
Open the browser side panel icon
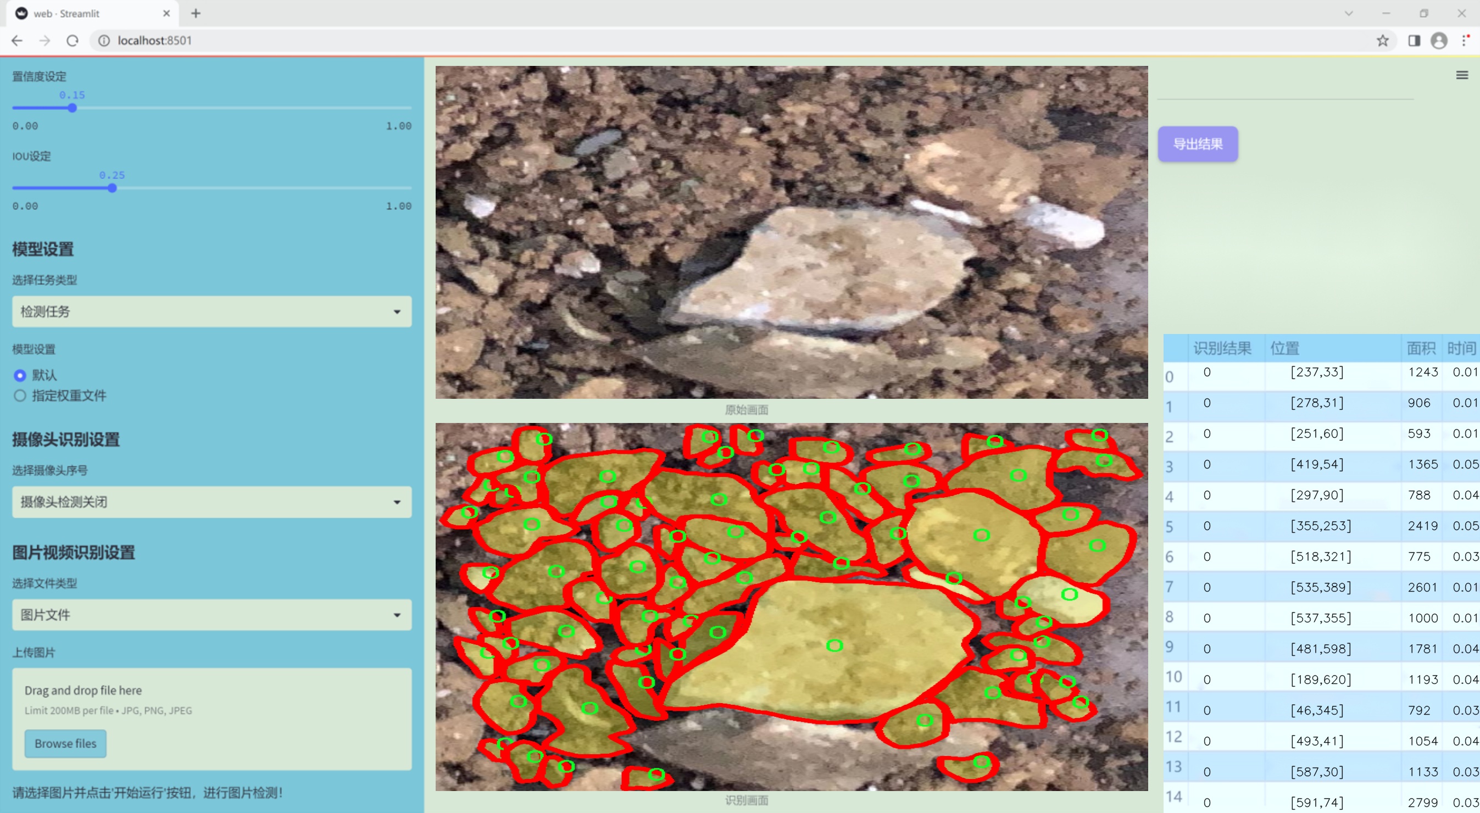1414,41
